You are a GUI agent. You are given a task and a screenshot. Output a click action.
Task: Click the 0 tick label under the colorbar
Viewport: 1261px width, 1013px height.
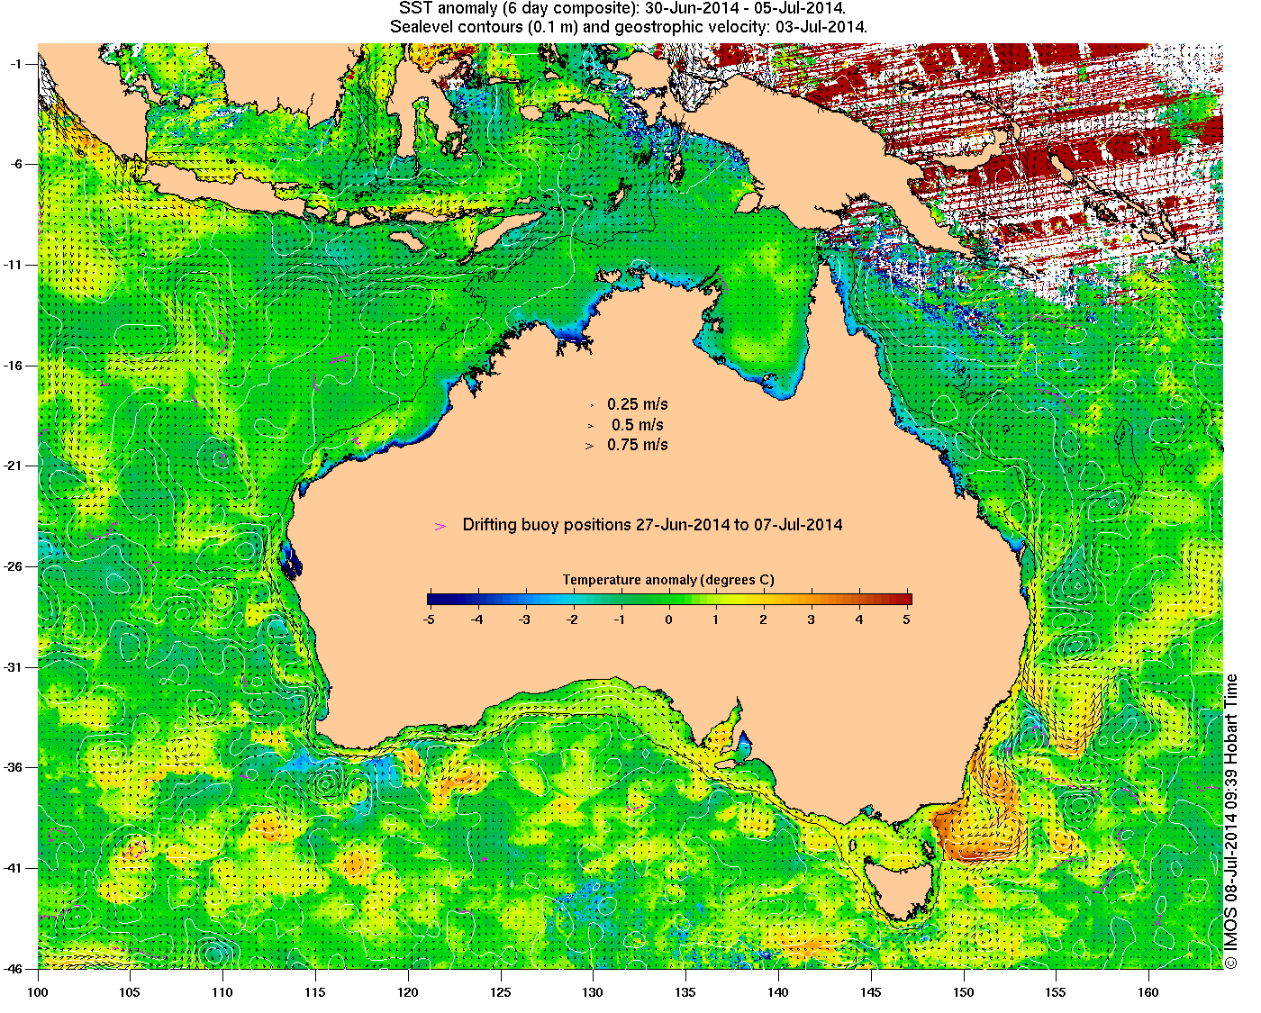pyautogui.click(x=669, y=620)
